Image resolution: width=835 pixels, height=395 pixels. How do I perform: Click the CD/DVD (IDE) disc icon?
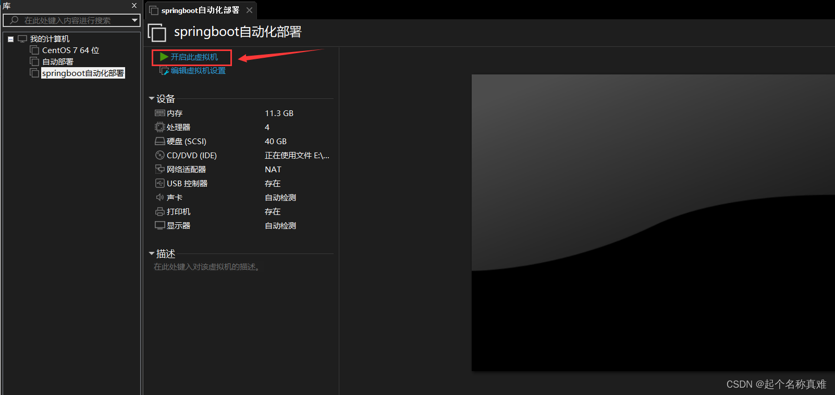(160, 155)
